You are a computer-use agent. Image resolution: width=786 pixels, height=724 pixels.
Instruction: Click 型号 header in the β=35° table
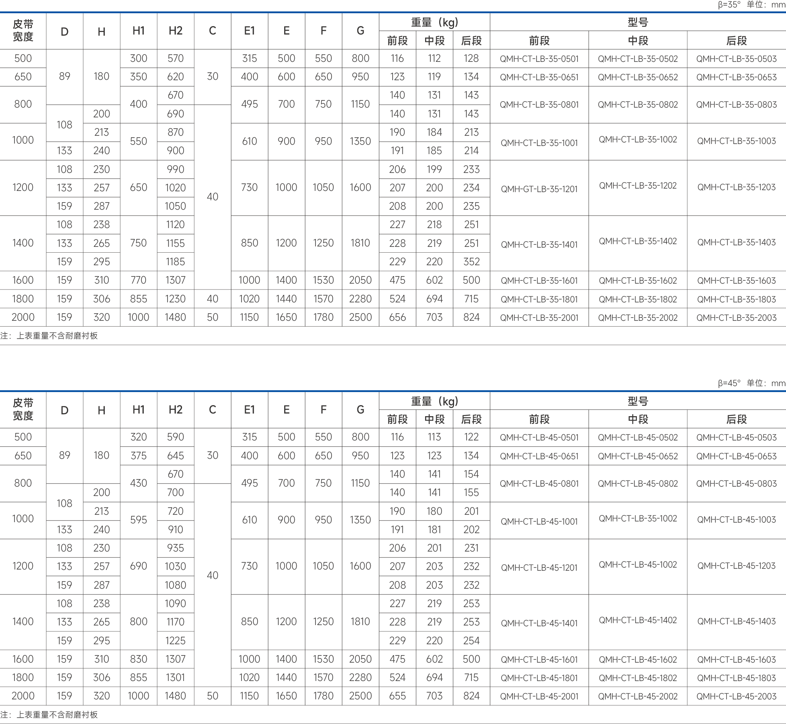click(637, 22)
